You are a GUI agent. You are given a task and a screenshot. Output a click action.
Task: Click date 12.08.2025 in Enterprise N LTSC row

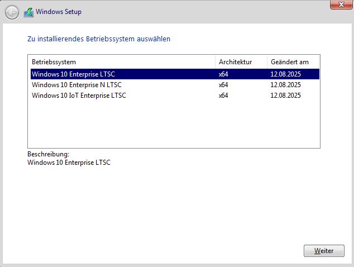[285, 85]
